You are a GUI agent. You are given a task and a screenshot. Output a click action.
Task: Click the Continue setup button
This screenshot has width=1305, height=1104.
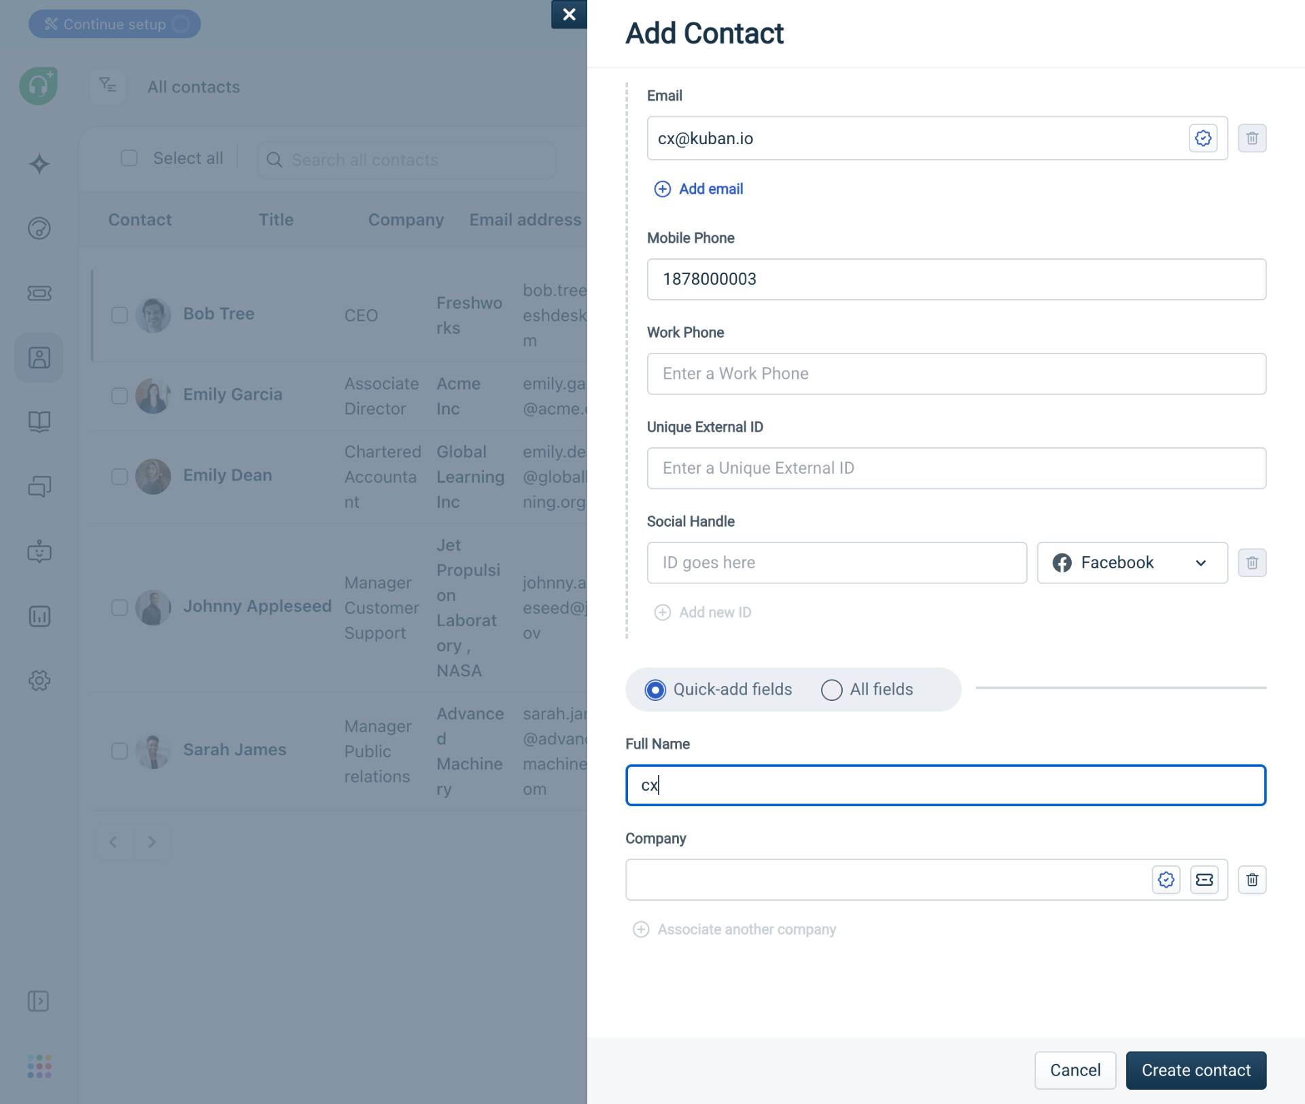pos(114,24)
